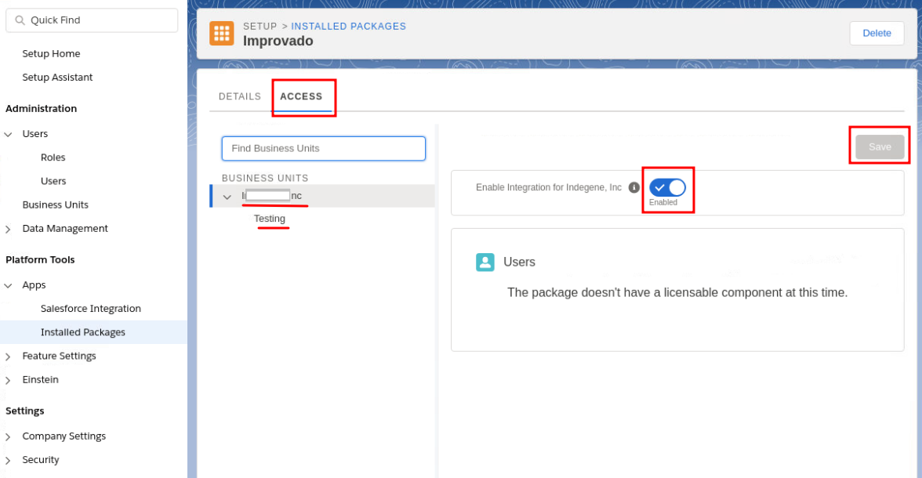Click the Feature Settings label
The width and height of the screenshot is (922, 478).
59,356
